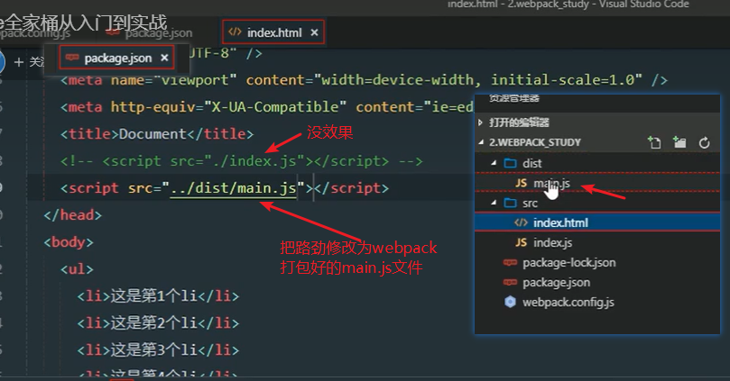This screenshot has height=381, width=730.
Task: Click the opening body tag line
Action: [x=69, y=242]
